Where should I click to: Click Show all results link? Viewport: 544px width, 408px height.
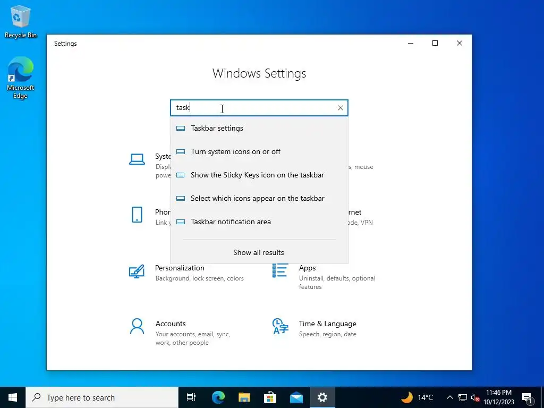click(x=259, y=252)
